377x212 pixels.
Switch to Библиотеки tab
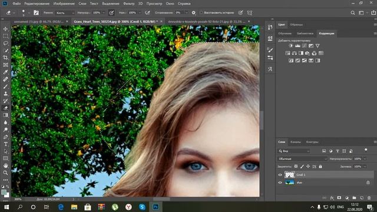pyautogui.click(x=305, y=34)
